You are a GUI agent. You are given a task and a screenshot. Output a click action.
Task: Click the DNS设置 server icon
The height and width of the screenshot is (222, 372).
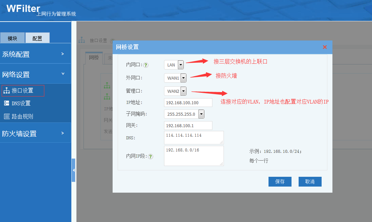[6, 103]
